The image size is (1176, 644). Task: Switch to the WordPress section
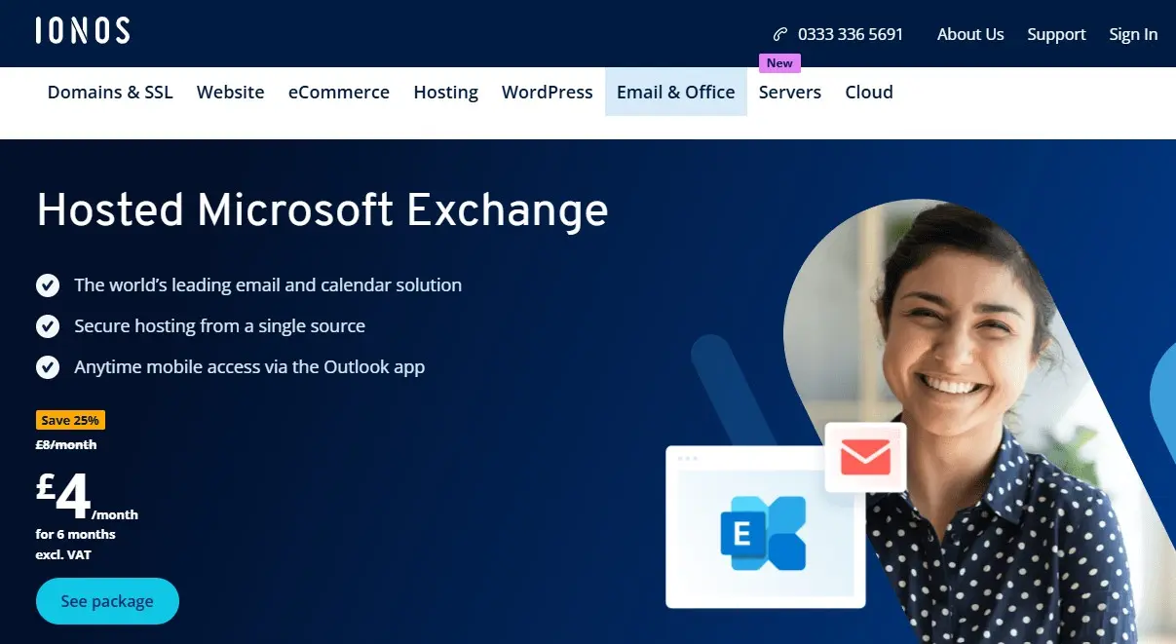click(547, 92)
